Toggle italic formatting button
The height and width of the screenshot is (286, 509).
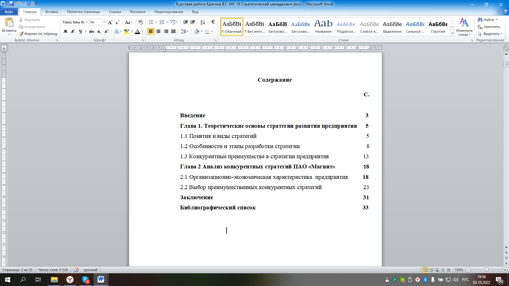(73, 31)
